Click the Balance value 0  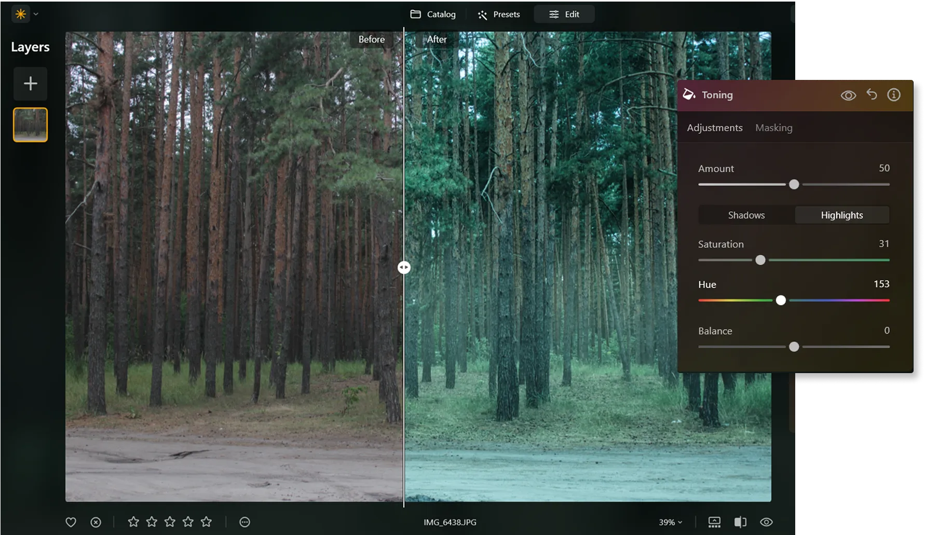click(x=887, y=330)
